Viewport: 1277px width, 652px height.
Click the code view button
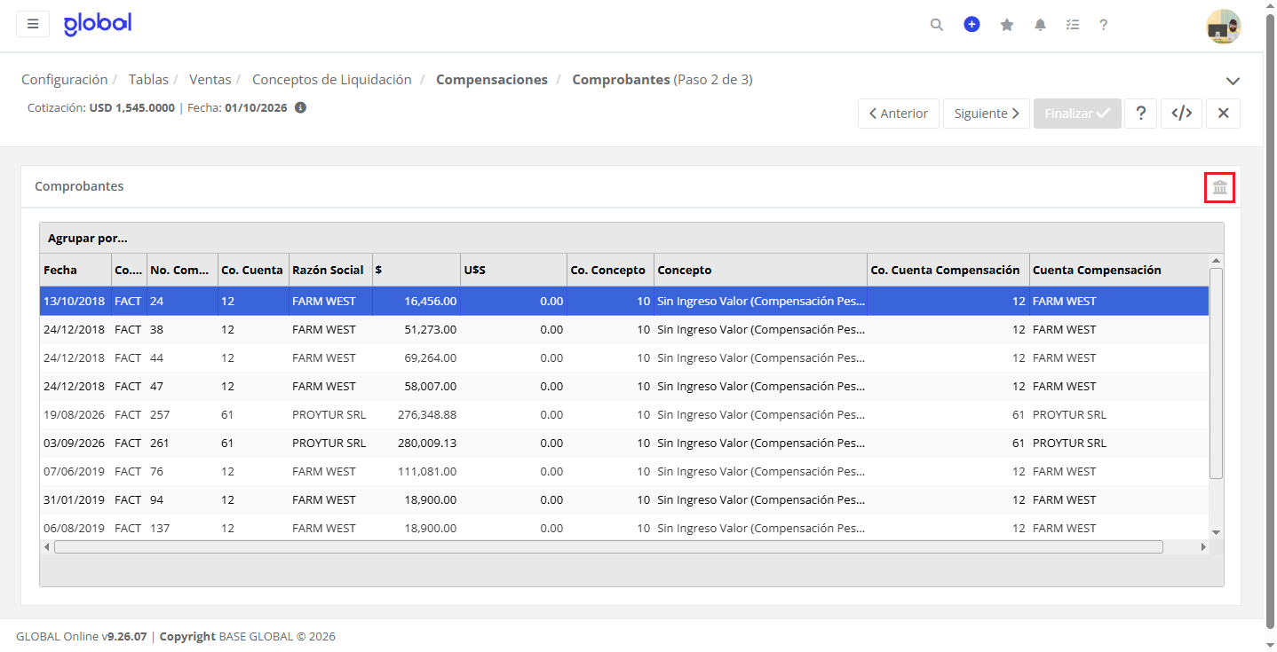point(1181,114)
